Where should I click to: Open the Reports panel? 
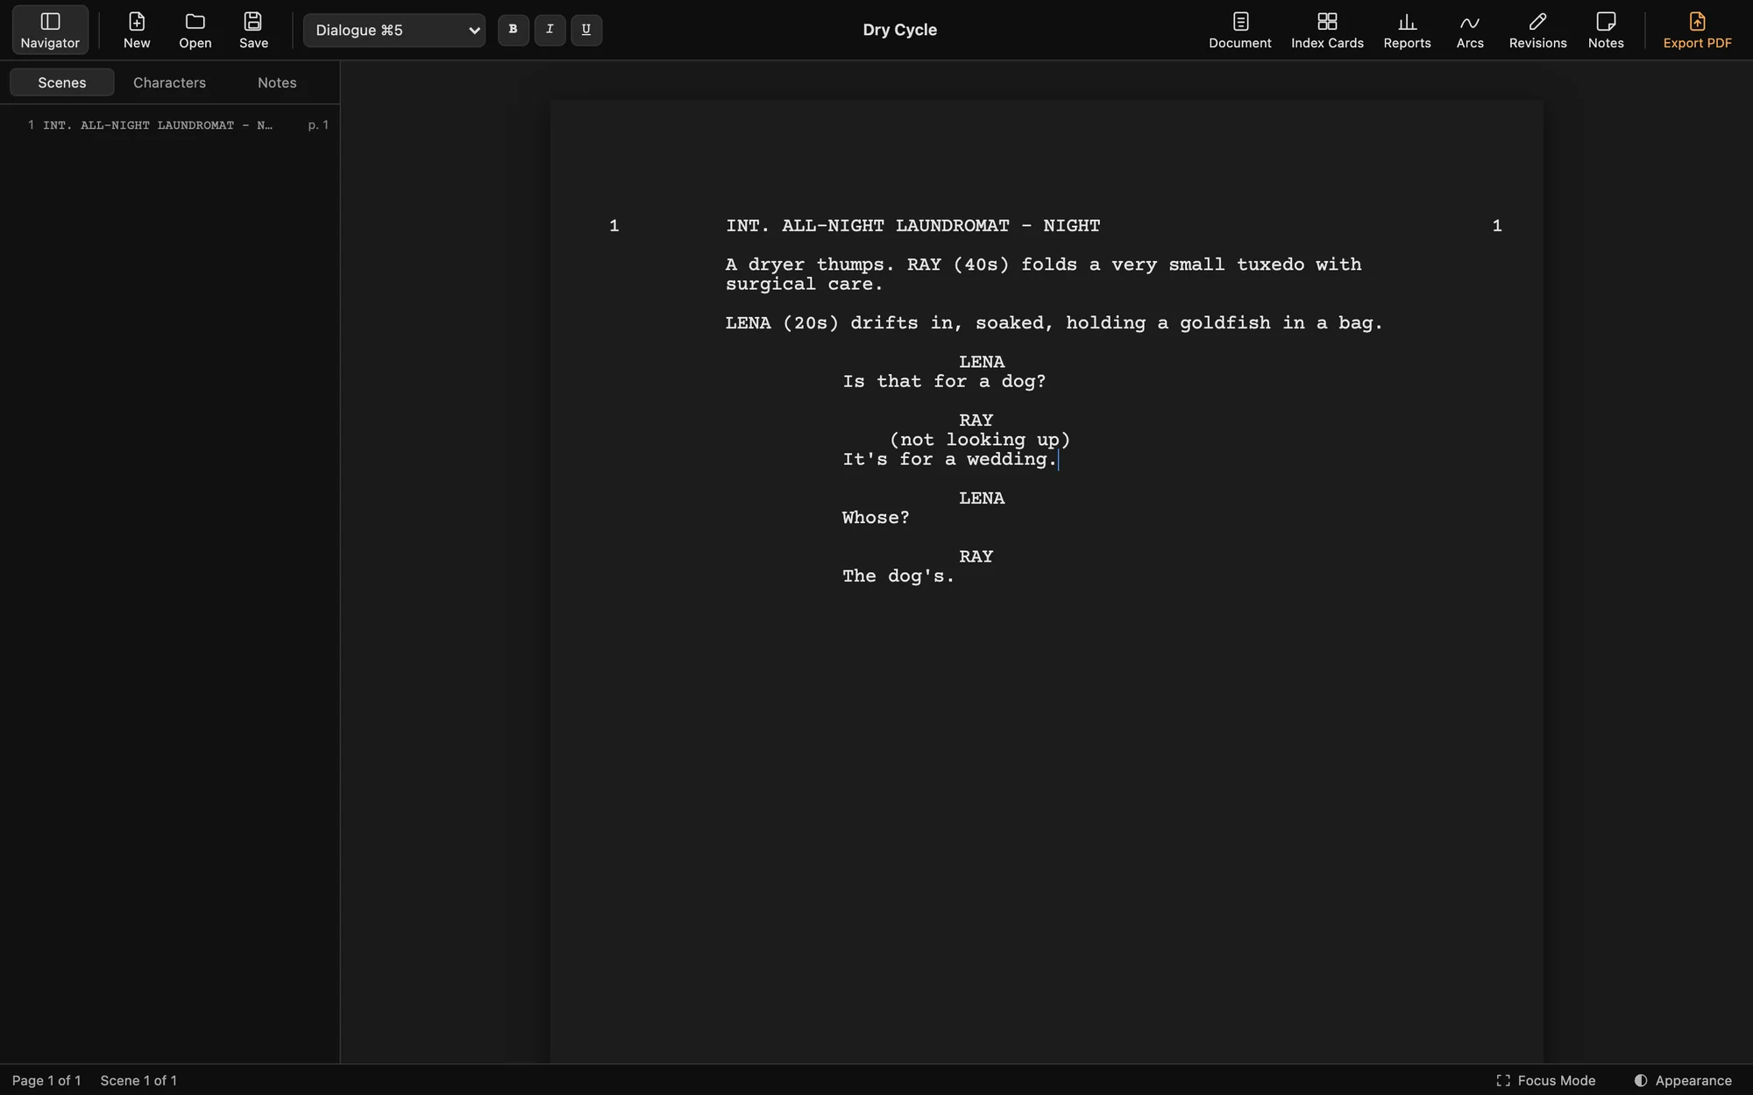(1407, 30)
